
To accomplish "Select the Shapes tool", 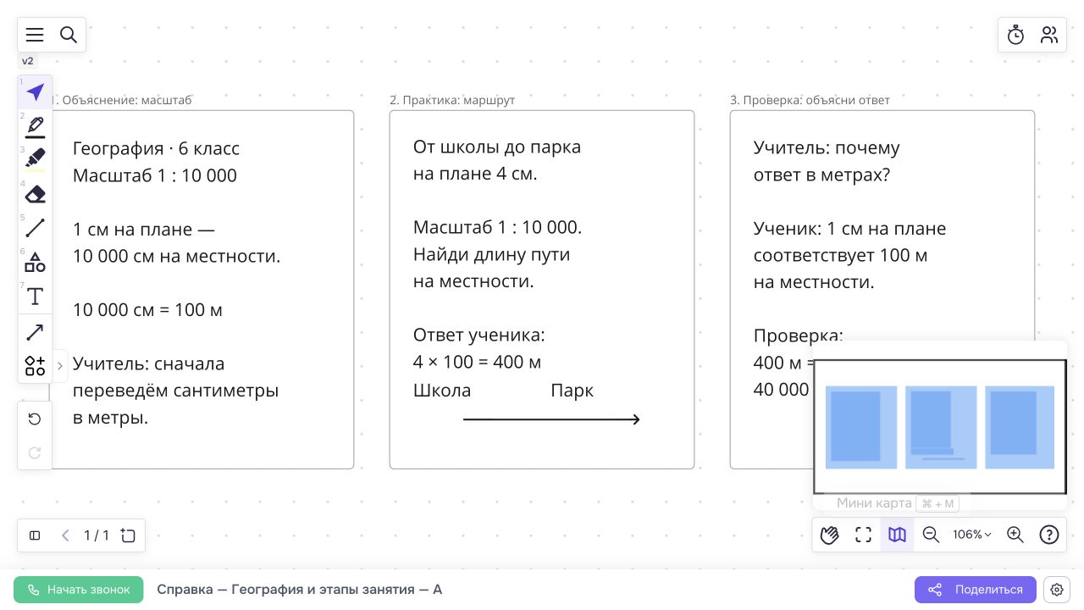I will (35, 262).
